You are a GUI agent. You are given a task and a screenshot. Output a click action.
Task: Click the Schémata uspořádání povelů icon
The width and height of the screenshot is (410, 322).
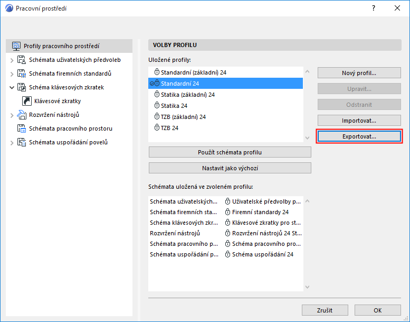click(x=22, y=142)
